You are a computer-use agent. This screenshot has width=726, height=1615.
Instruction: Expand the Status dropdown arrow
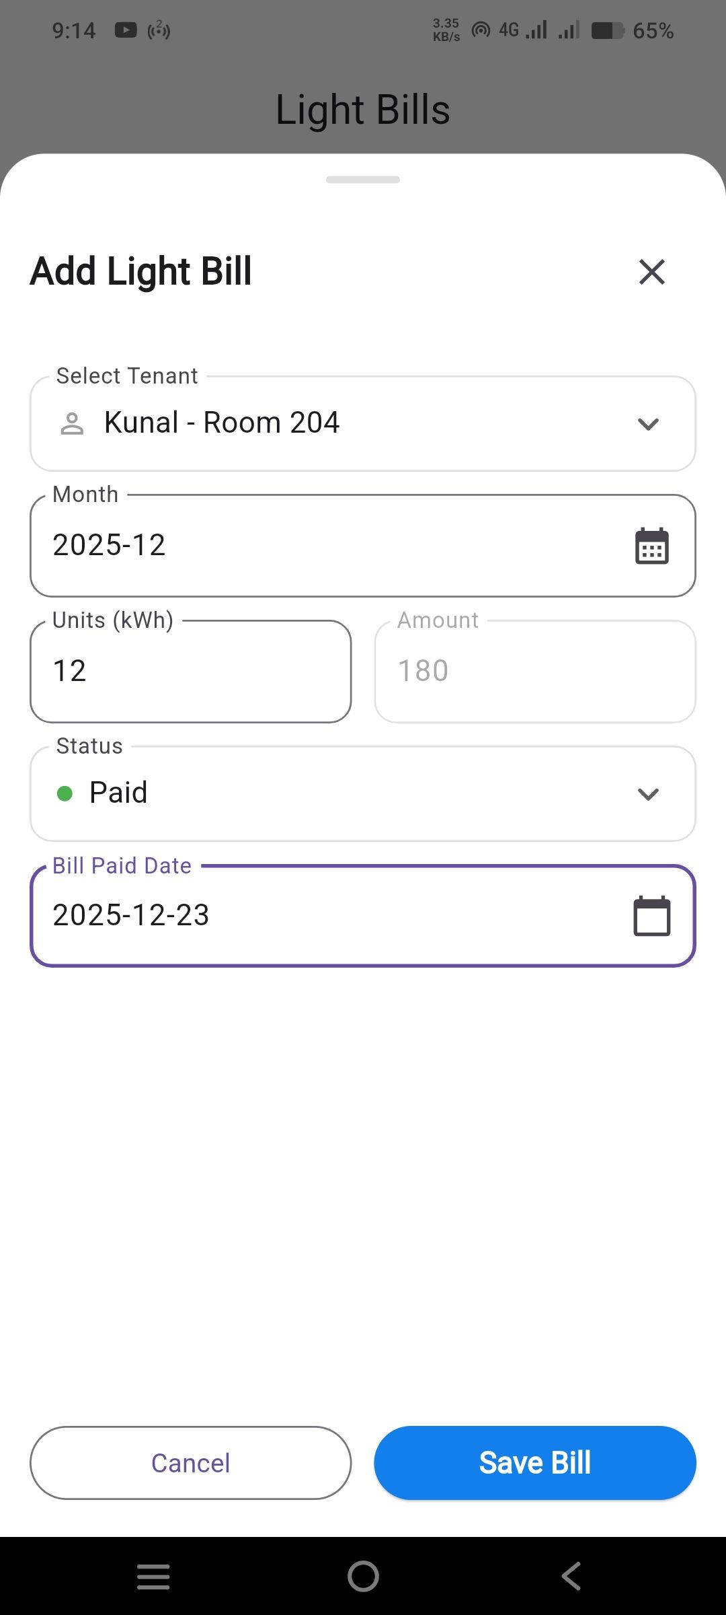[648, 794]
